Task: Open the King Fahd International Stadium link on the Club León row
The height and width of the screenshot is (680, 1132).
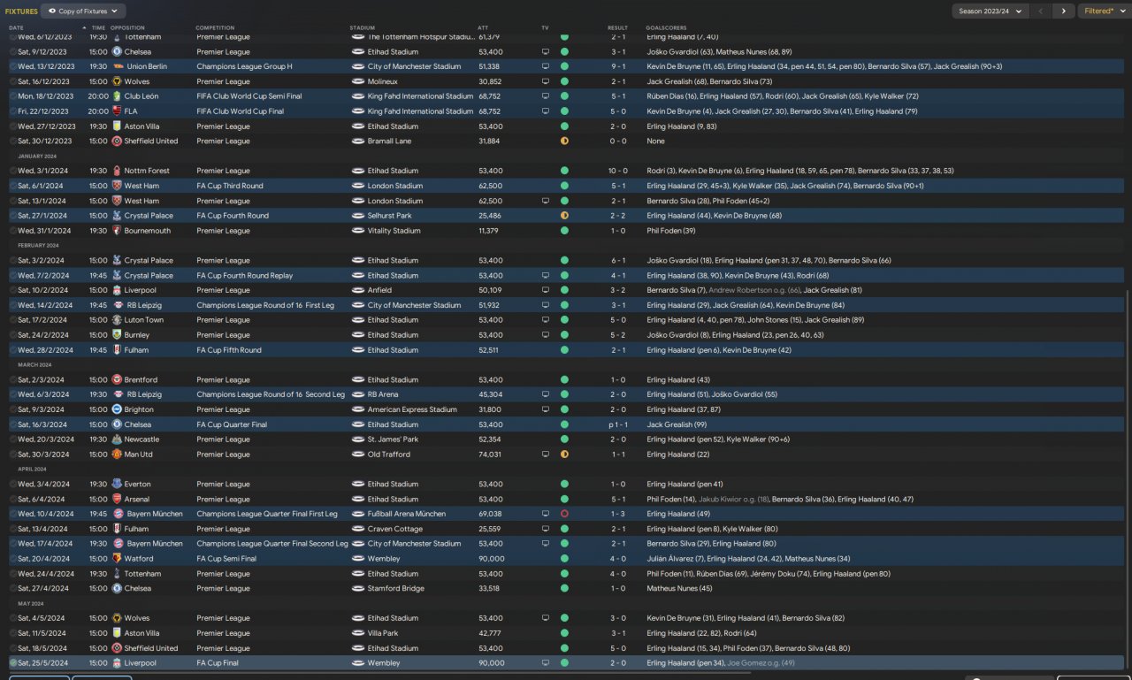Action: pyautogui.click(x=420, y=96)
